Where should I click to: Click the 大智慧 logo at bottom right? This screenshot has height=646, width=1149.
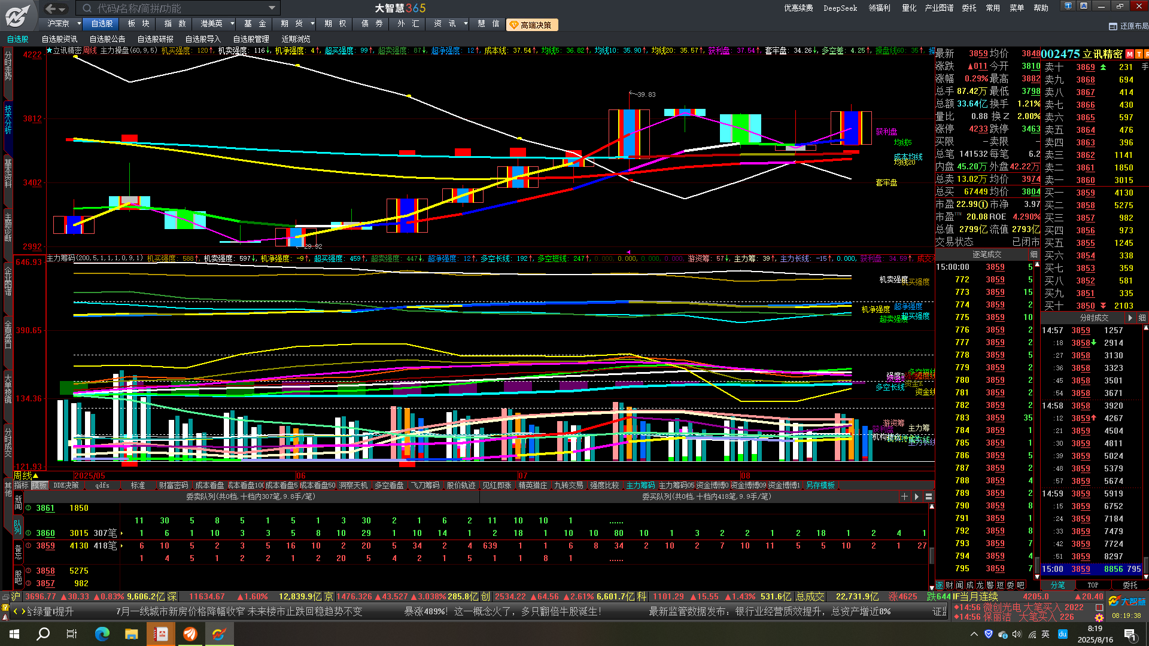1127,601
